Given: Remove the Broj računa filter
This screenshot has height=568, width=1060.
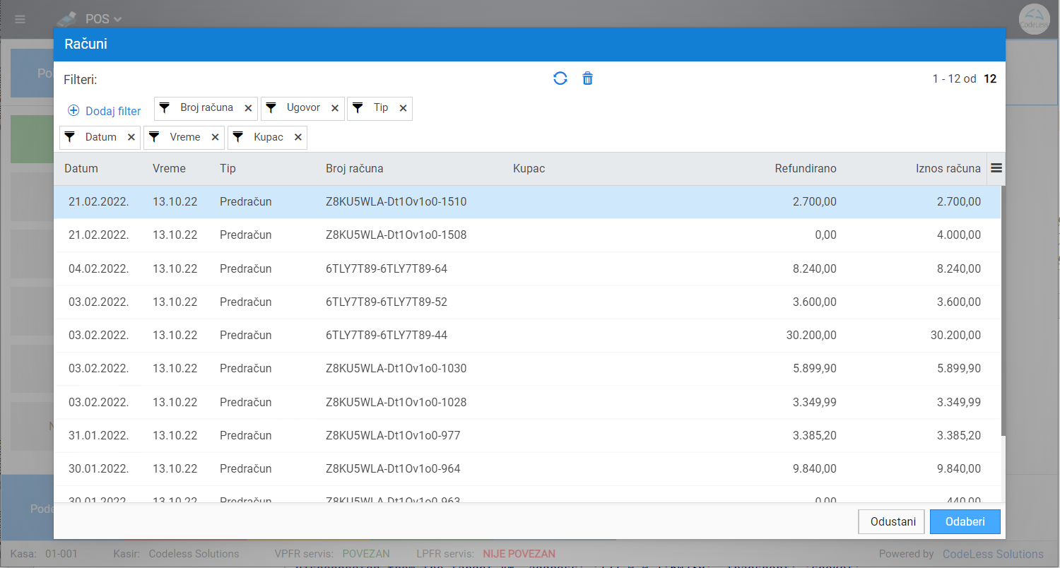Looking at the screenshot, I should pyautogui.click(x=248, y=108).
